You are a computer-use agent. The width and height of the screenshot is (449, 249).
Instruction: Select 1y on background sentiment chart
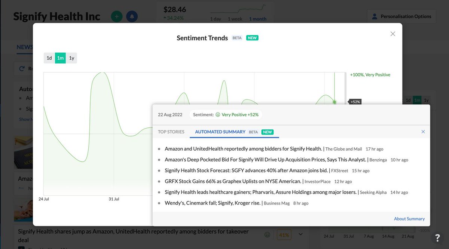click(x=426, y=100)
